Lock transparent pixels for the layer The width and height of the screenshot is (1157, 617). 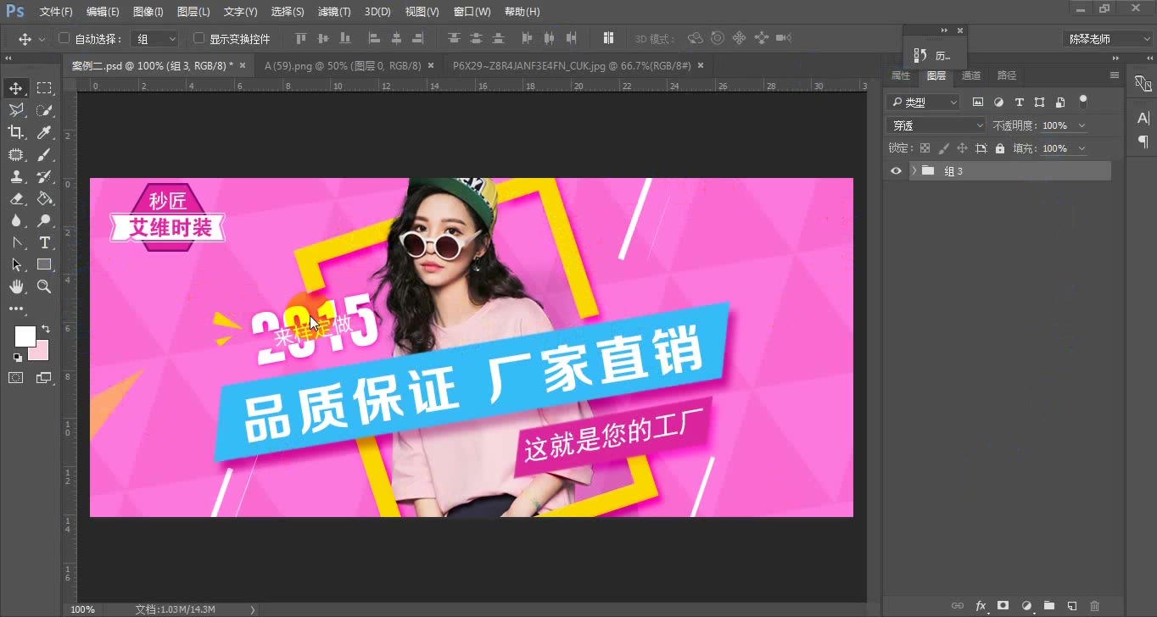pos(924,147)
